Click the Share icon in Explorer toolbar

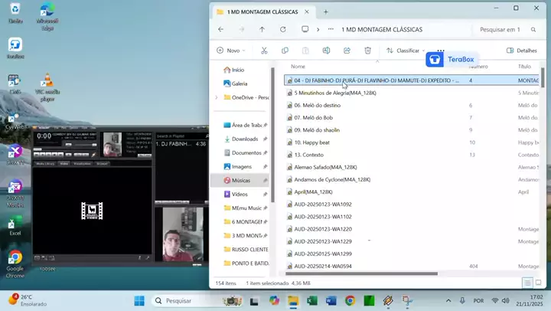click(347, 51)
